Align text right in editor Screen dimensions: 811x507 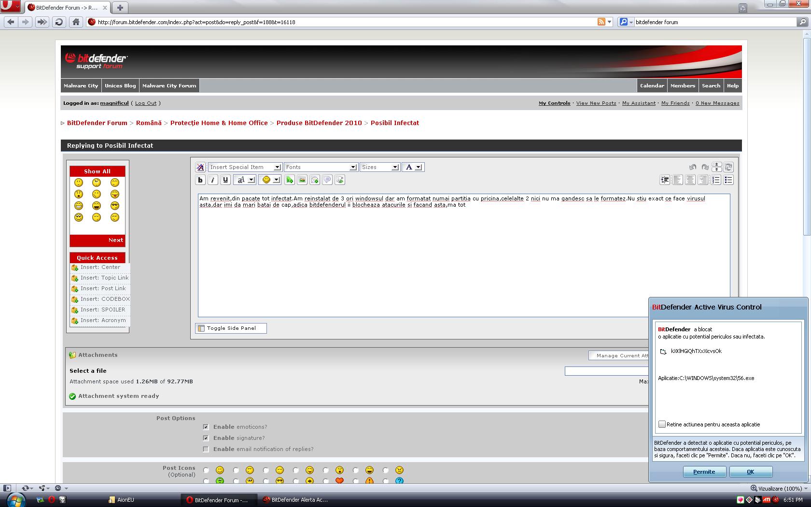point(703,180)
